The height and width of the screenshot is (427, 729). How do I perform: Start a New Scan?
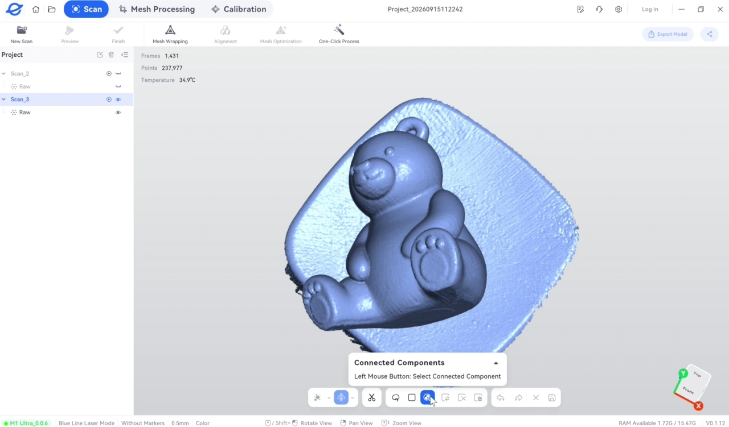(x=22, y=34)
